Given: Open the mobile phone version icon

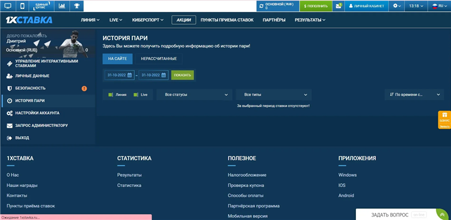Looking at the screenshot, I should (x=22, y=6).
